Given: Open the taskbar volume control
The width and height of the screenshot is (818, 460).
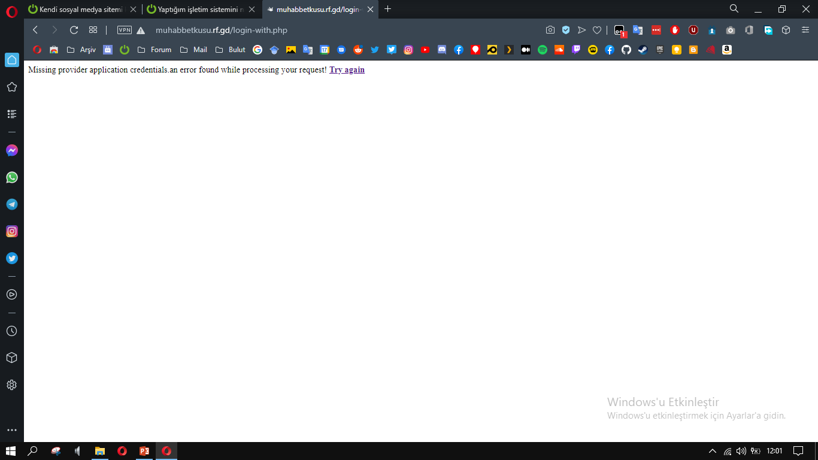Looking at the screenshot, I should coord(741,451).
